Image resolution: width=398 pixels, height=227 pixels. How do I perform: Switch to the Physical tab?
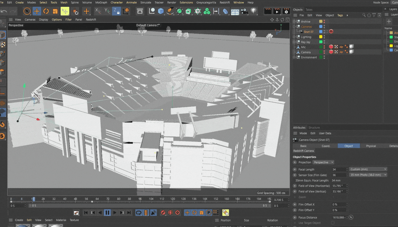pos(371,146)
